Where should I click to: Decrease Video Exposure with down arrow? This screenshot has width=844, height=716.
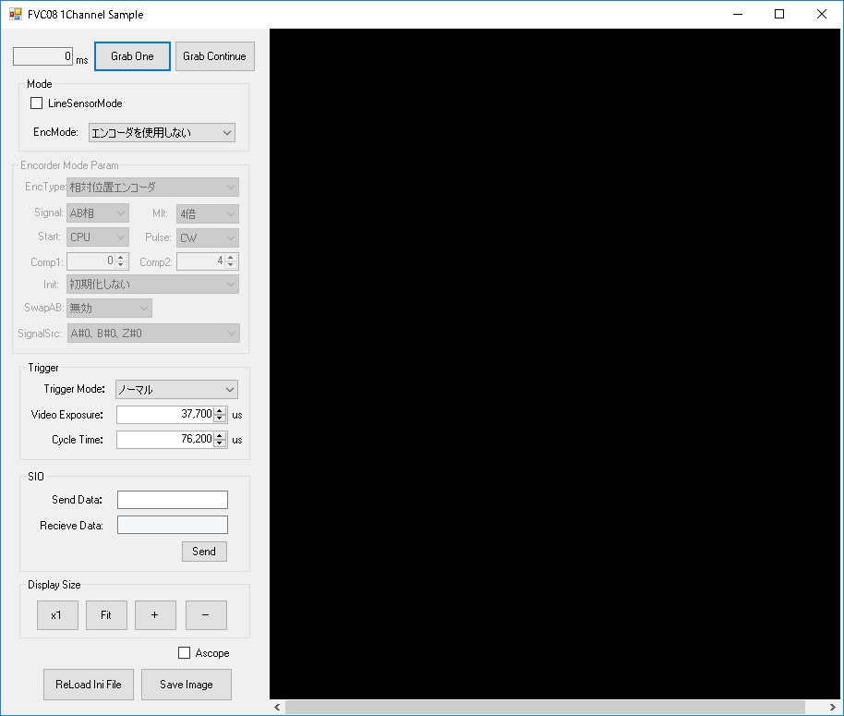tap(220, 419)
